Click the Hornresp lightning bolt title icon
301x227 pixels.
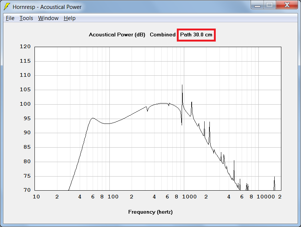coord(7,7)
